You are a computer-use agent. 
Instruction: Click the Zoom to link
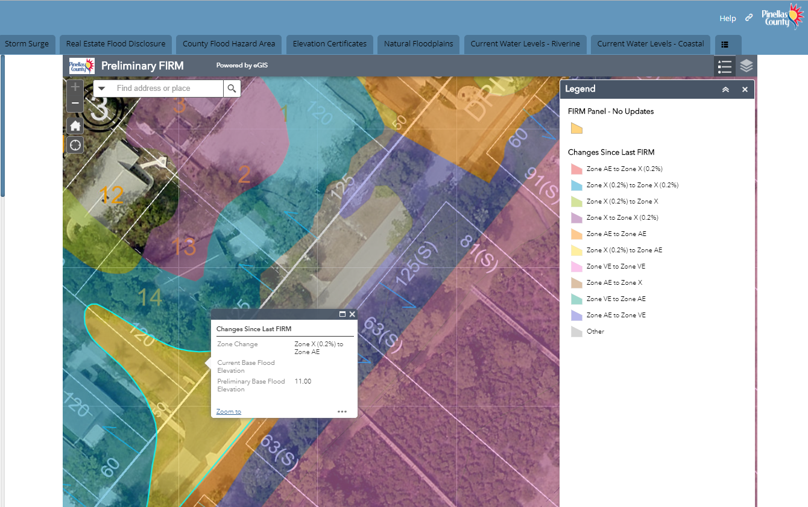229,412
